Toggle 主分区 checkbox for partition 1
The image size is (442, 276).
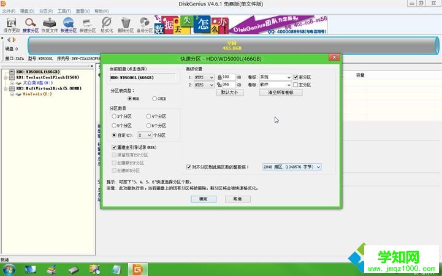click(295, 77)
